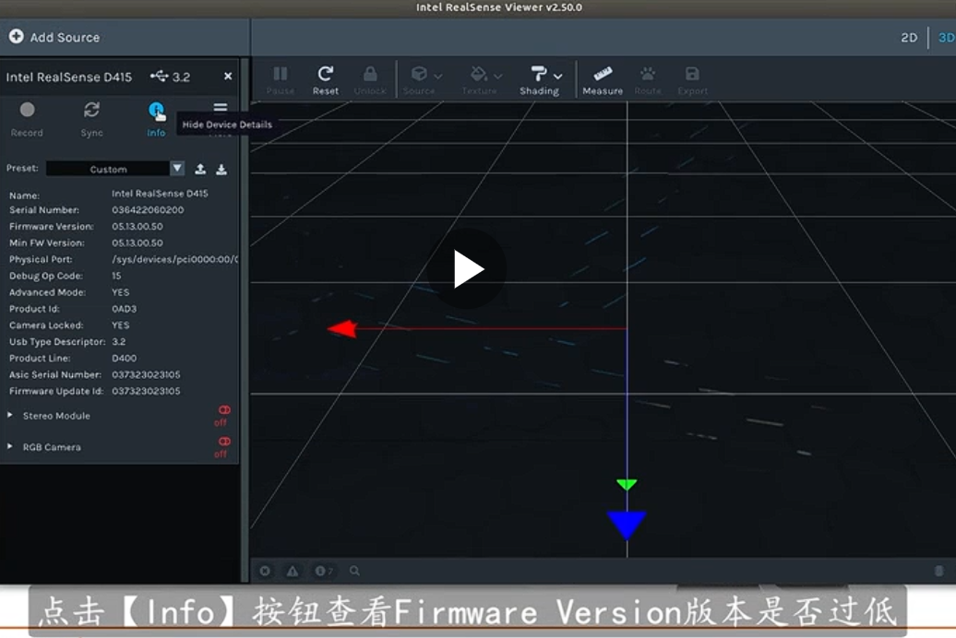
Task: Switch to 3D view
Action: 946,38
